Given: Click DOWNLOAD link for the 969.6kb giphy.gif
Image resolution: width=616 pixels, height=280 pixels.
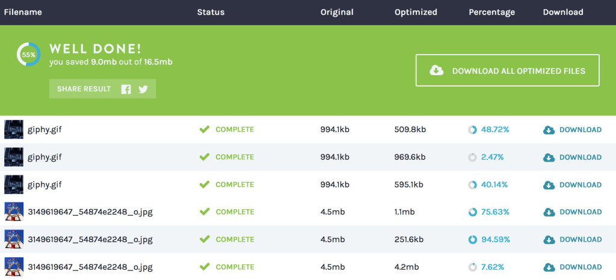Looking at the screenshot, I should (581, 157).
